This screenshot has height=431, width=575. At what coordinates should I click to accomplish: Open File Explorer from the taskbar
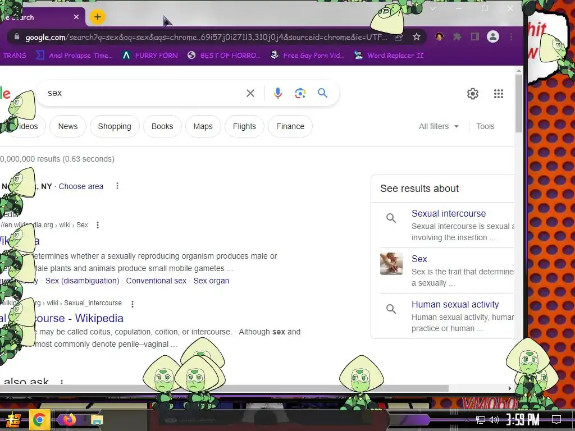(97, 420)
